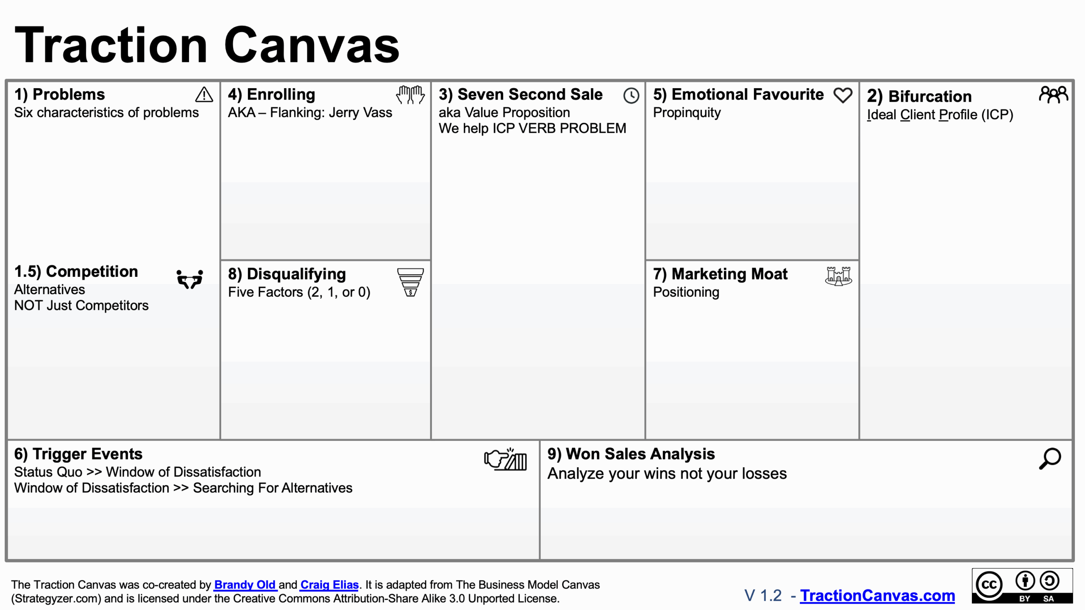1085x610 pixels.
Task: Open the Craig Elias link
Action: click(x=329, y=585)
